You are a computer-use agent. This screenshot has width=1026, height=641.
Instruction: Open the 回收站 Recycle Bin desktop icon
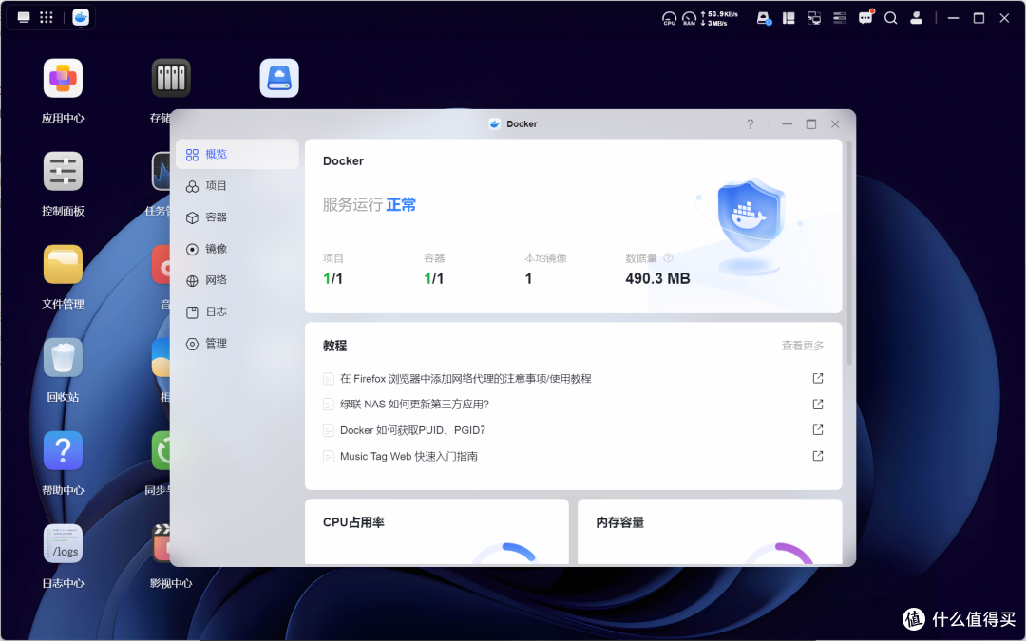(63, 358)
